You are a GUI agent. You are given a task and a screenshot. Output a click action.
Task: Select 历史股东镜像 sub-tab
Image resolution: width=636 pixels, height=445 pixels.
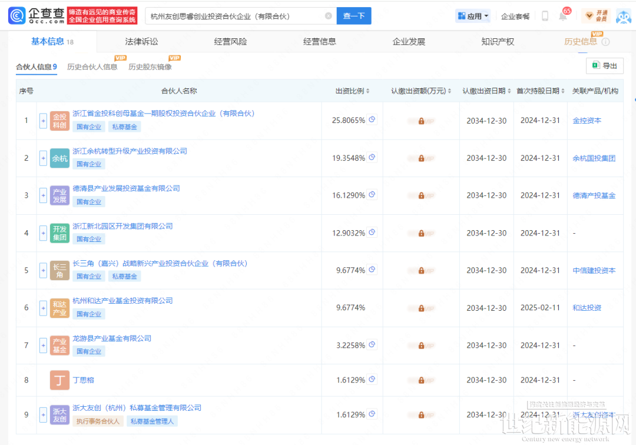click(150, 67)
